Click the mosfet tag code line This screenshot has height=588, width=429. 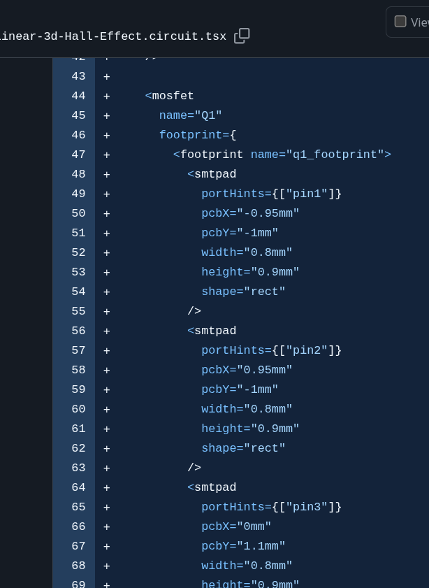click(169, 96)
